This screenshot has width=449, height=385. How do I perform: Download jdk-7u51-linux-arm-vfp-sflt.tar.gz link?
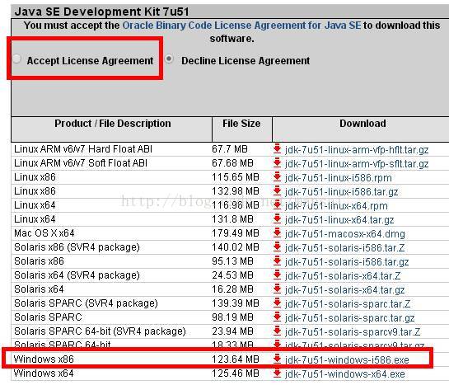(x=357, y=164)
